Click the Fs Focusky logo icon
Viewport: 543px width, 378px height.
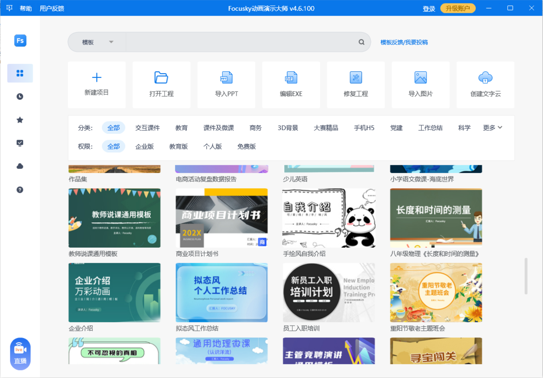click(x=20, y=40)
